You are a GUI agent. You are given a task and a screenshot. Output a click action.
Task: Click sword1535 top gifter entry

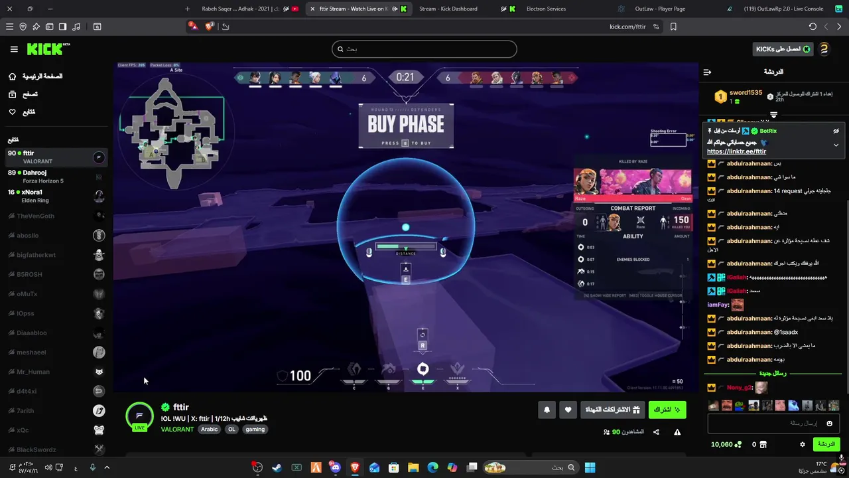pyautogui.click(x=738, y=97)
